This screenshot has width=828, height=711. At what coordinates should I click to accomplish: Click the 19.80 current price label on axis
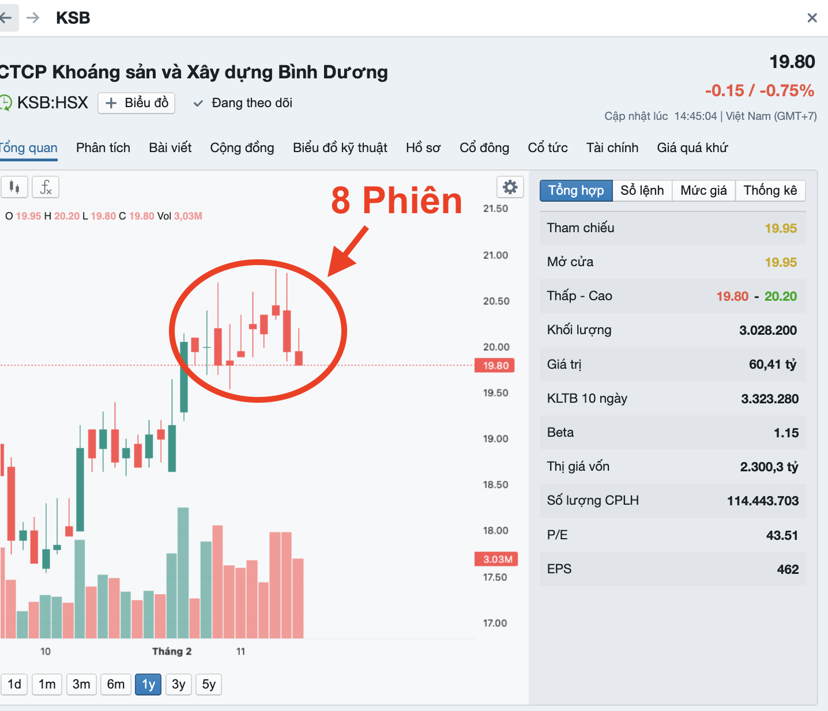495,365
